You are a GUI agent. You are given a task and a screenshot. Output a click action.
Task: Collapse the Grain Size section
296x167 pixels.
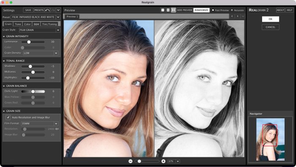4,111
